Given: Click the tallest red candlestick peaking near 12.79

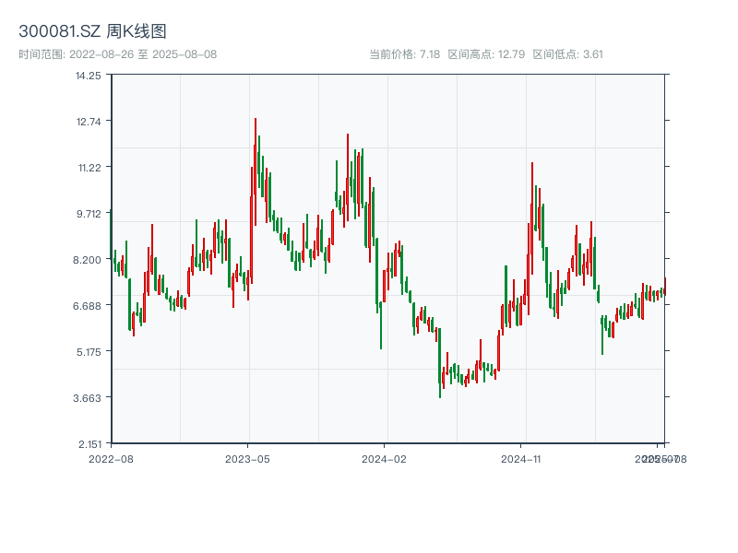Looking at the screenshot, I should (x=256, y=171).
